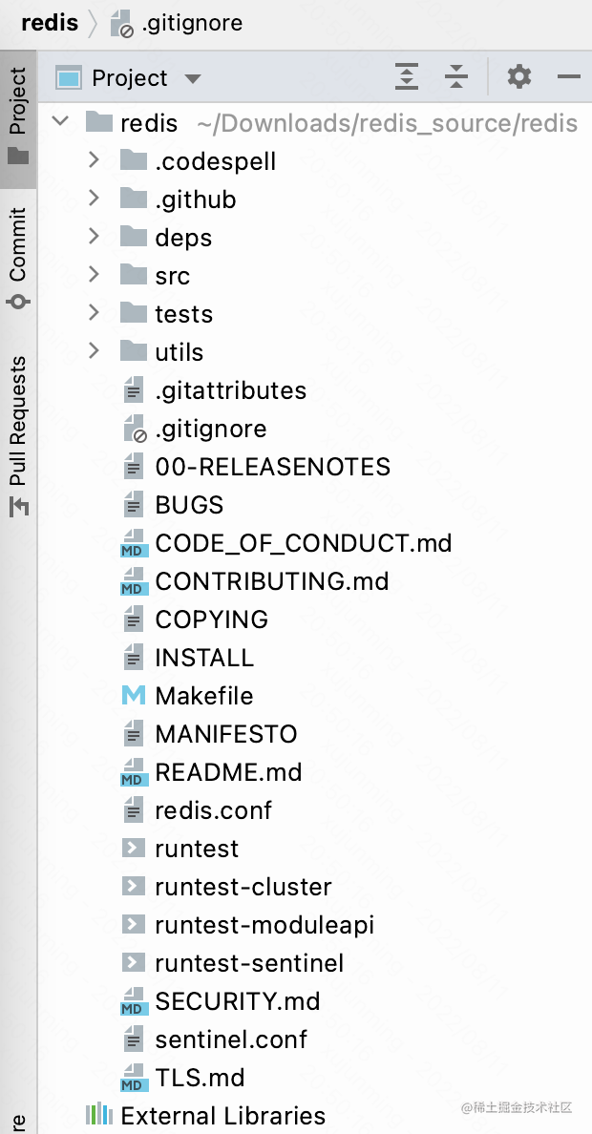Click the Collapse All icon in Project toolbar
The width and height of the screenshot is (592, 1134).
[456, 76]
